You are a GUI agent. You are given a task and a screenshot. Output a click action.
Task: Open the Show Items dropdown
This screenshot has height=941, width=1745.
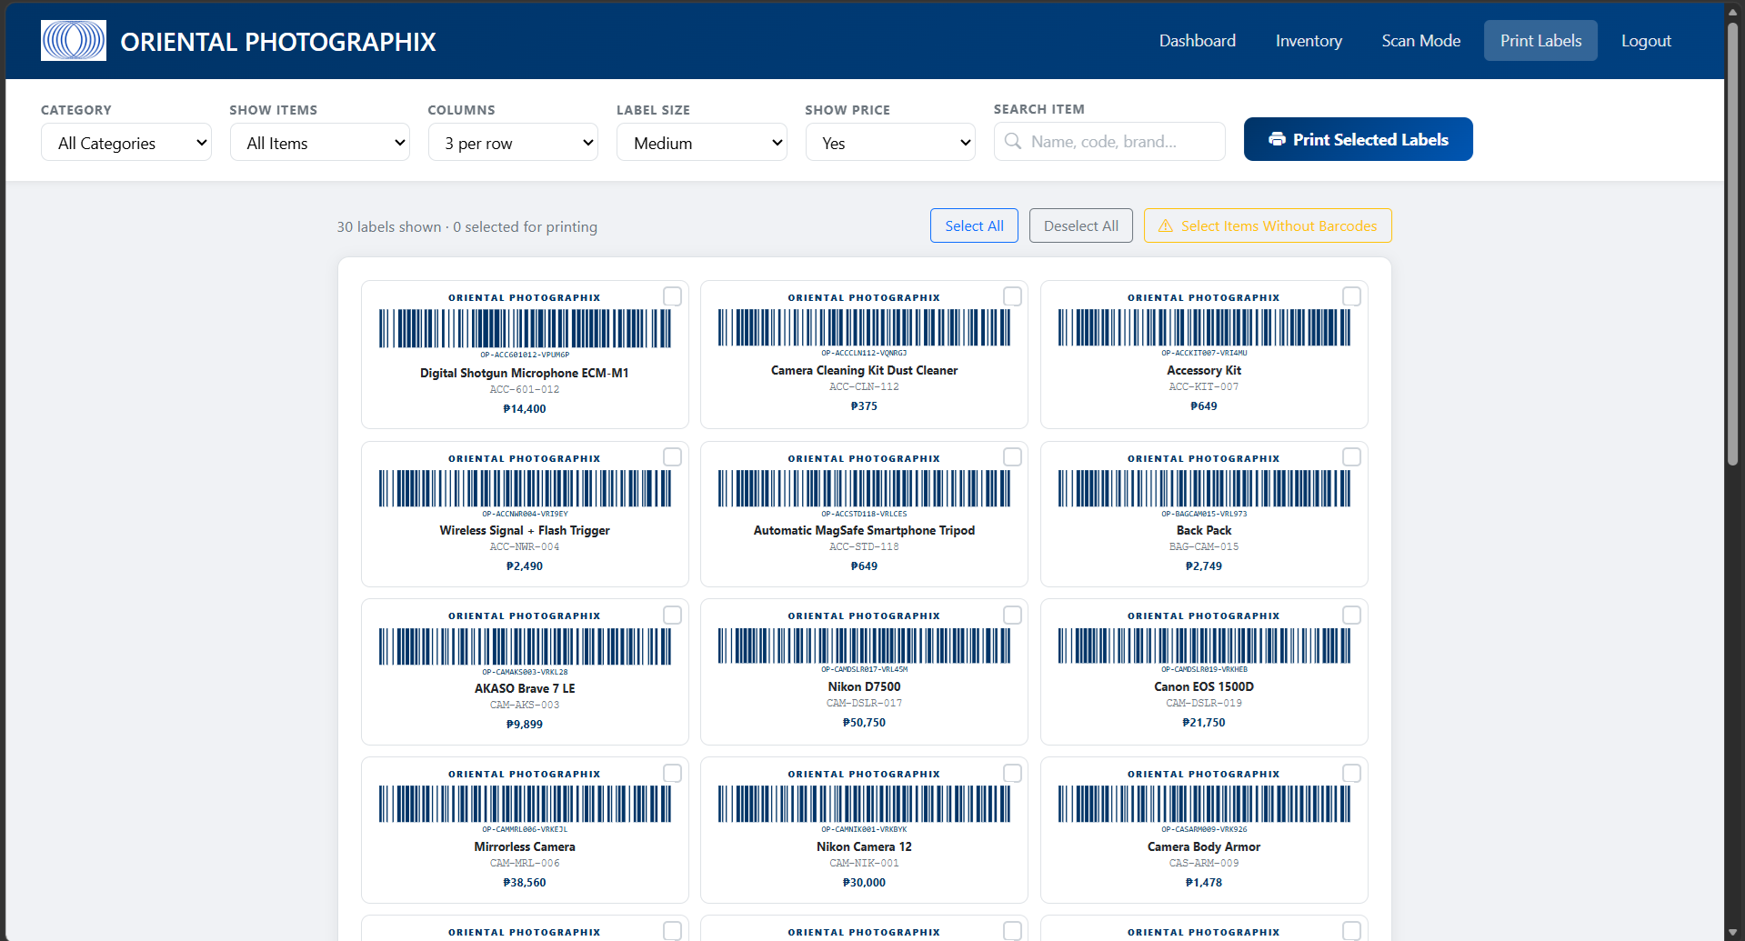(x=319, y=143)
